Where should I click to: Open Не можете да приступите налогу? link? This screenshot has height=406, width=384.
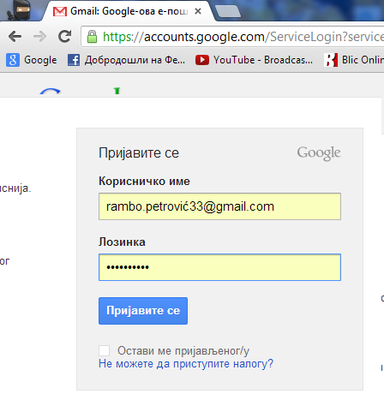[186, 364]
